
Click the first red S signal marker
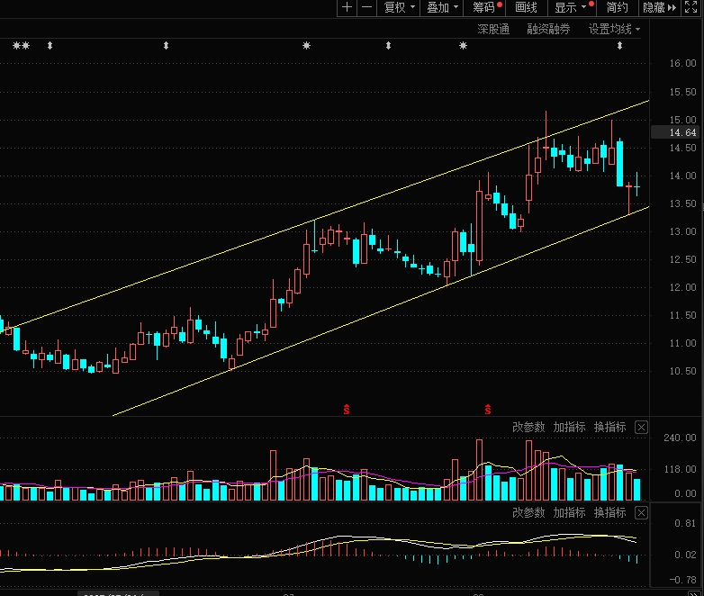[347, 409]
